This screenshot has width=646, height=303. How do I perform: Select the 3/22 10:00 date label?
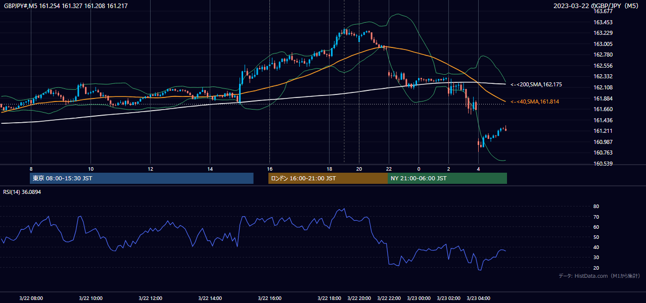(x=90, y=298)
